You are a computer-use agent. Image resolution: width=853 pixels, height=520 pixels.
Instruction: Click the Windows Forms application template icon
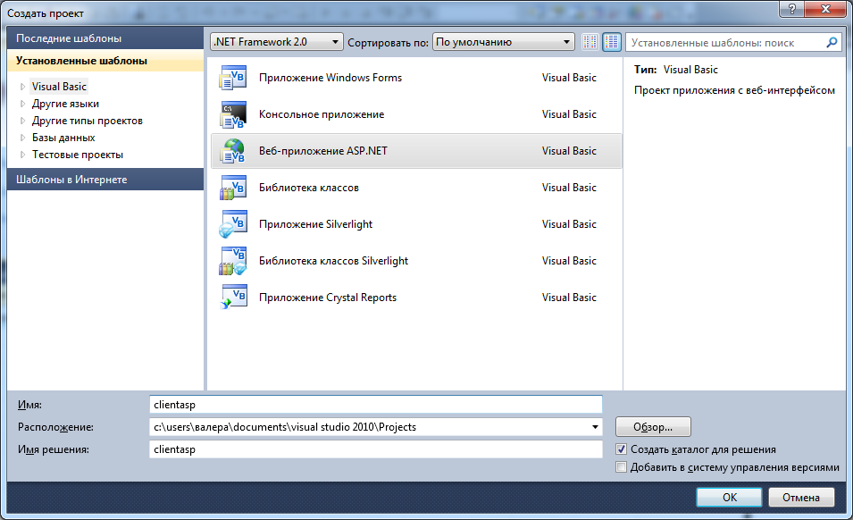click(x=233, y=78)
